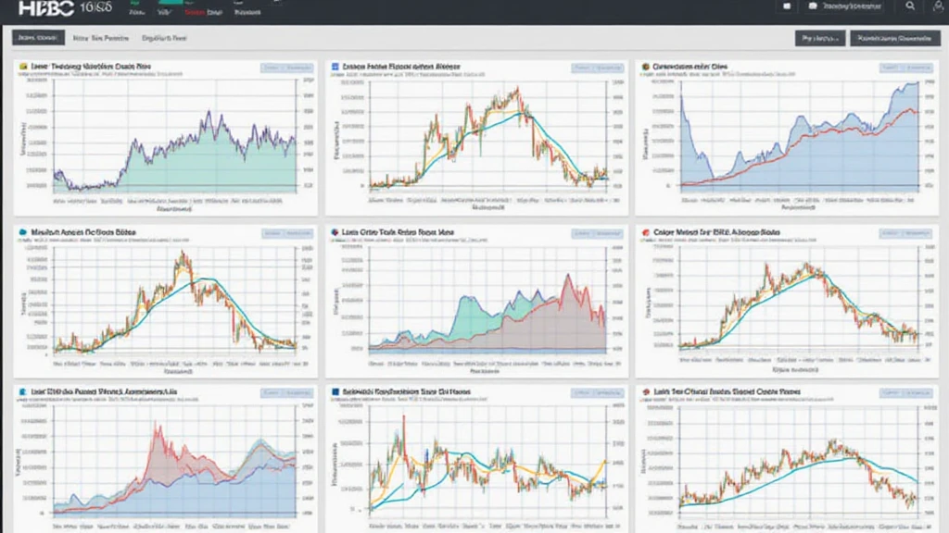
Task: Click the red icon on bottom-right chart title
Action: 645,392
